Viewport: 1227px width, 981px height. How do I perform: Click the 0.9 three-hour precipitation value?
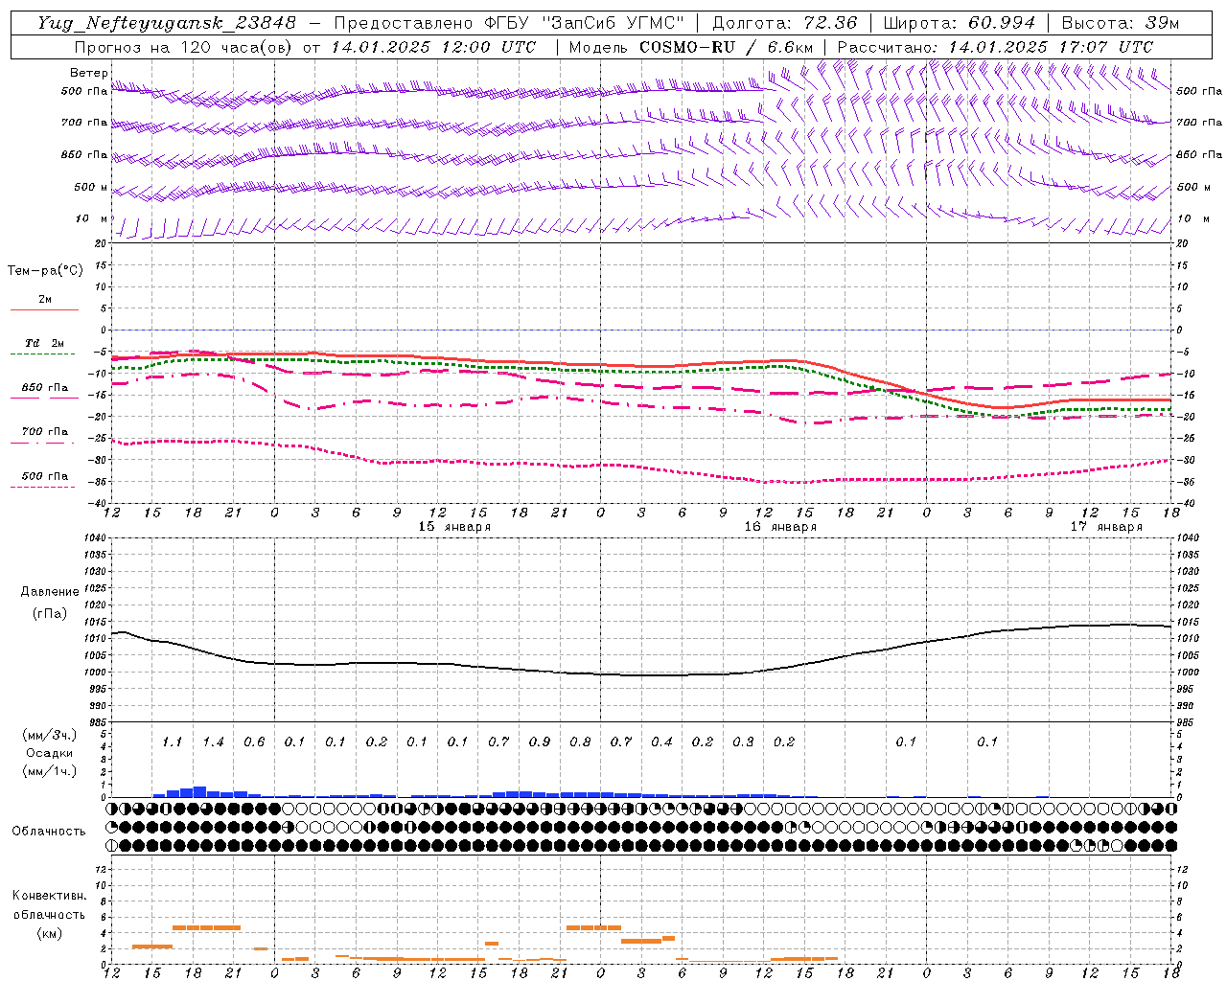540,741
